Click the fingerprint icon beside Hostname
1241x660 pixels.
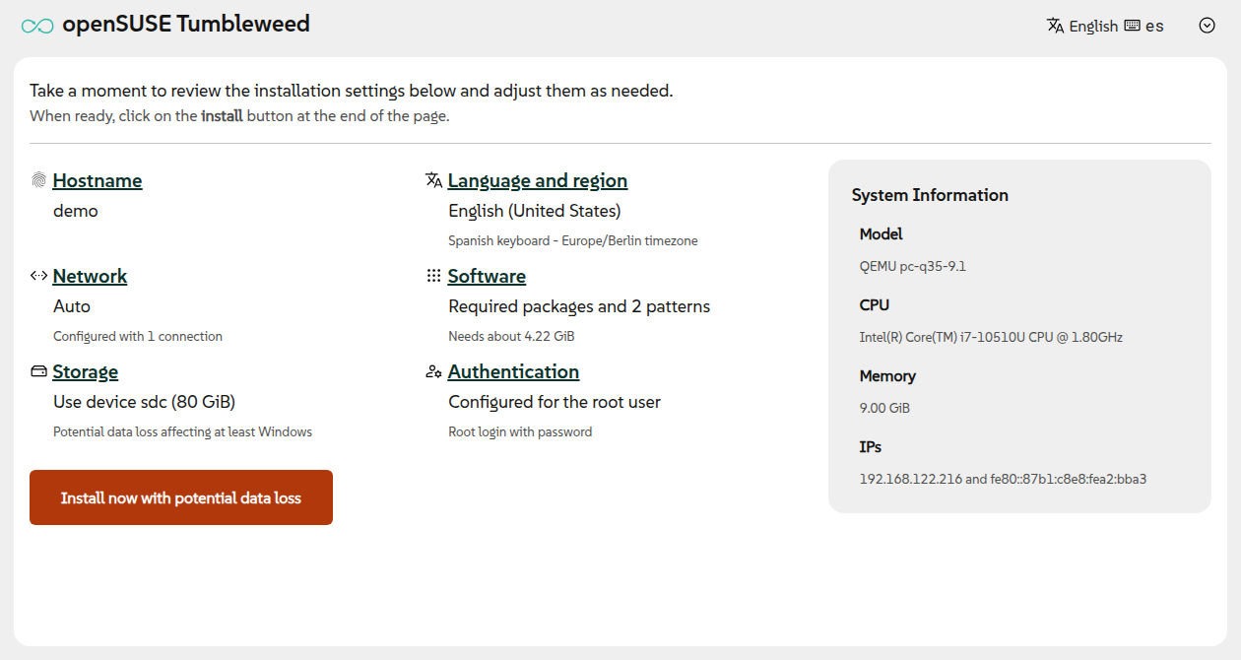click(x=38, y=180)
